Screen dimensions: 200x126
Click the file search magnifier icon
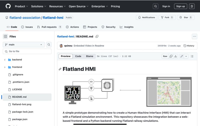pos(49,44)
